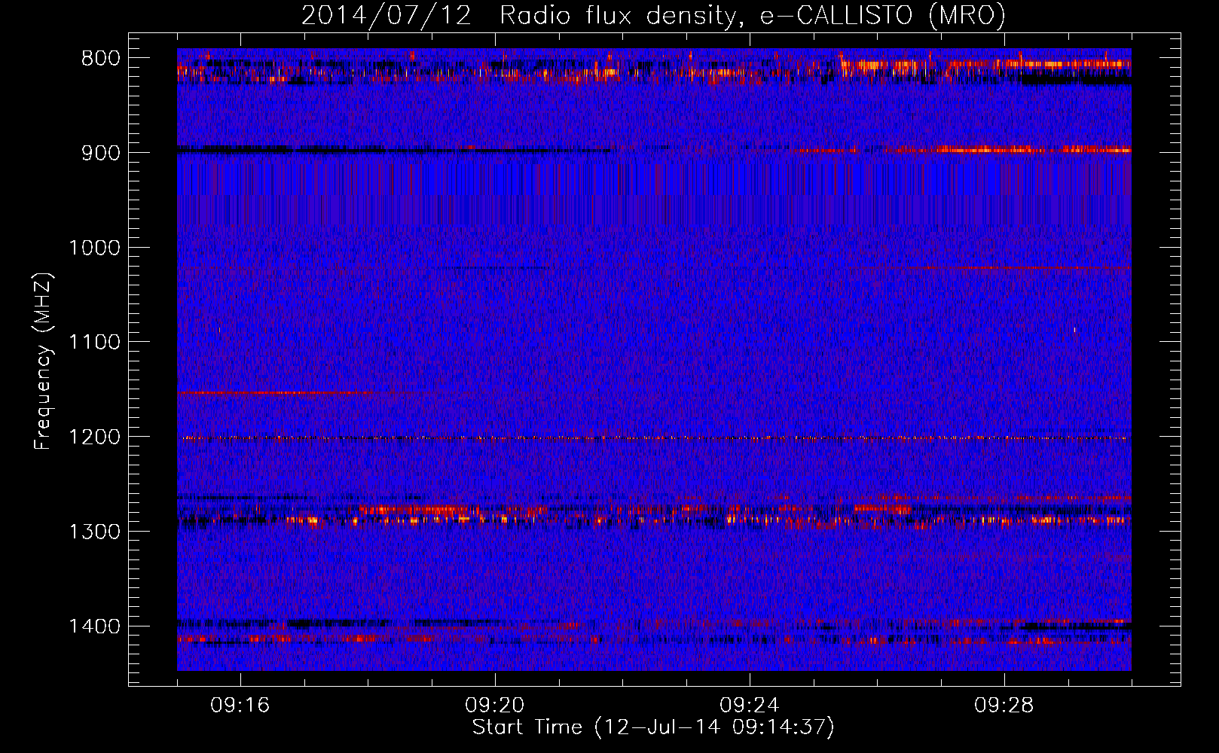Click the 09:24 time axis label
This screenshot has height=753, width=1219.
click(749, 706)
